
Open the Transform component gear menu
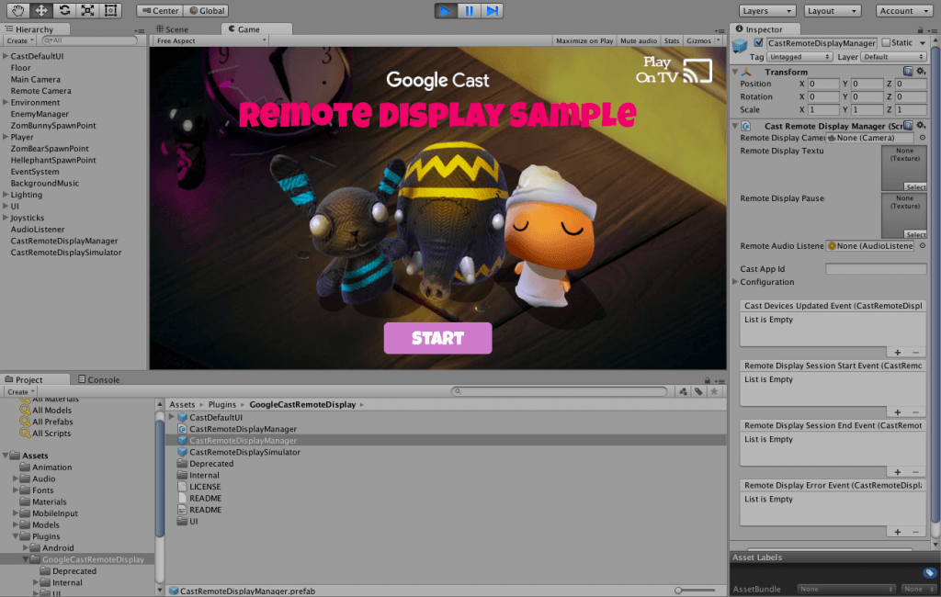pyautogui.click(x=920, y=72)
